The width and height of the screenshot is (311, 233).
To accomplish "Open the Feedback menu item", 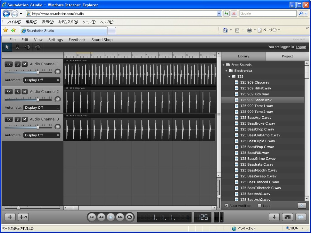I will [x=77, y=40].
